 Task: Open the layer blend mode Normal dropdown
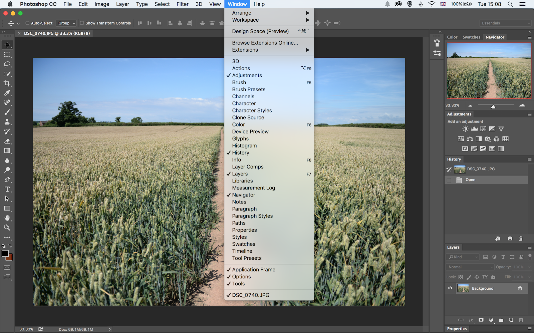pyautogui.click(x=470, y=267)
